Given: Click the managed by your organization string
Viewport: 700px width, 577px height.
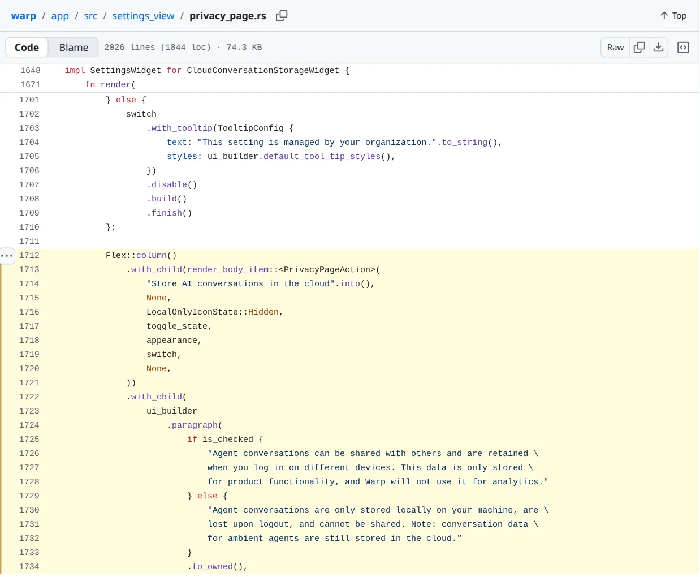Looking at the screenshot, I should click(x=317, y=143).
